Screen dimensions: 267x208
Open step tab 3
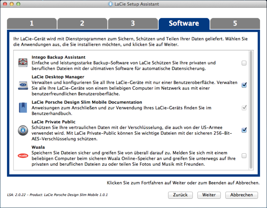coord(133,24)
